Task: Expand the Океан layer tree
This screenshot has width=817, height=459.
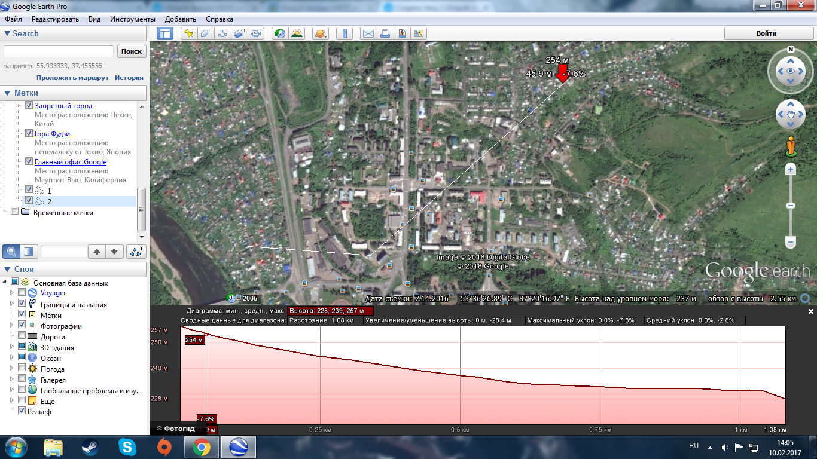Action: point(13,358)
